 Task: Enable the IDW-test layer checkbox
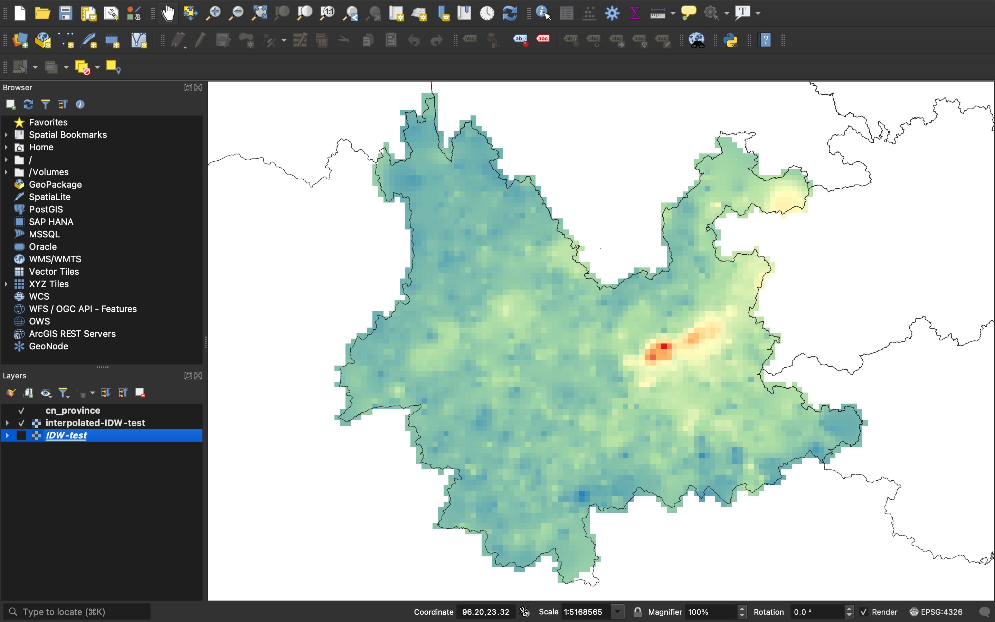(x=21, y=435)
